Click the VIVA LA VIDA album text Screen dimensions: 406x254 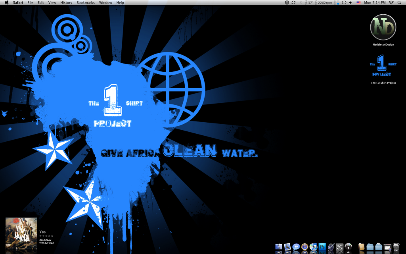pos(47,243)
